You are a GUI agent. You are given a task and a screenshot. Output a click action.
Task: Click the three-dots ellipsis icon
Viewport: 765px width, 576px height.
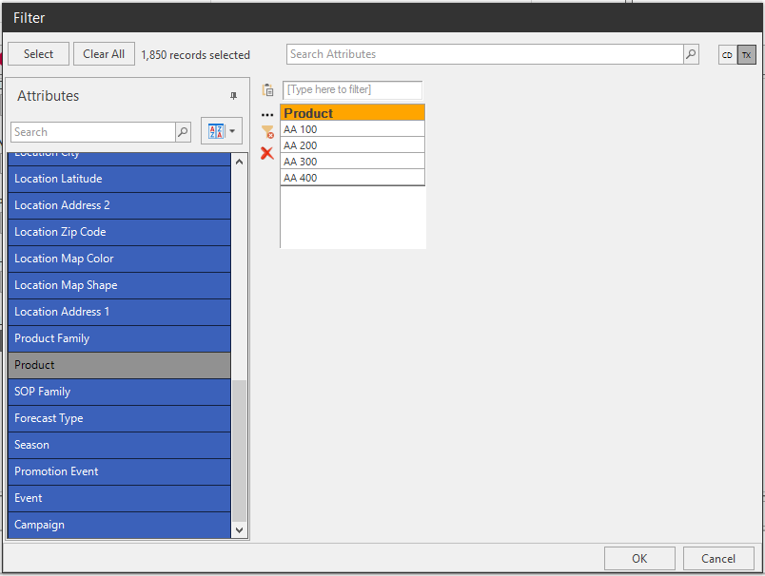coord(267,115)
